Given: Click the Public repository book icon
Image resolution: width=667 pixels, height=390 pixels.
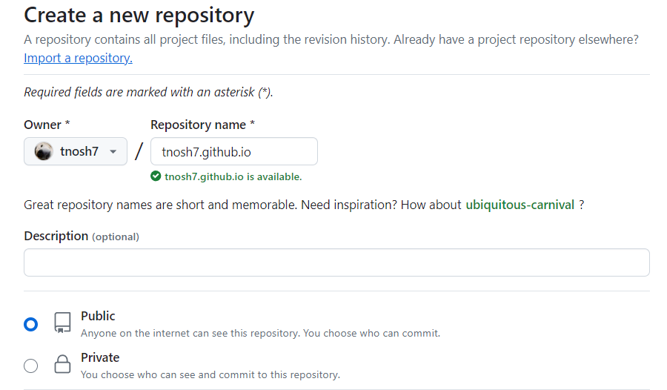Looking at the screenshot, I should (x=63, y=323).
